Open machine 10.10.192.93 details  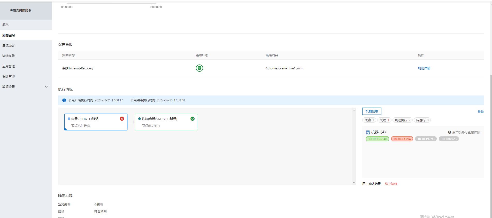[426, 139]
